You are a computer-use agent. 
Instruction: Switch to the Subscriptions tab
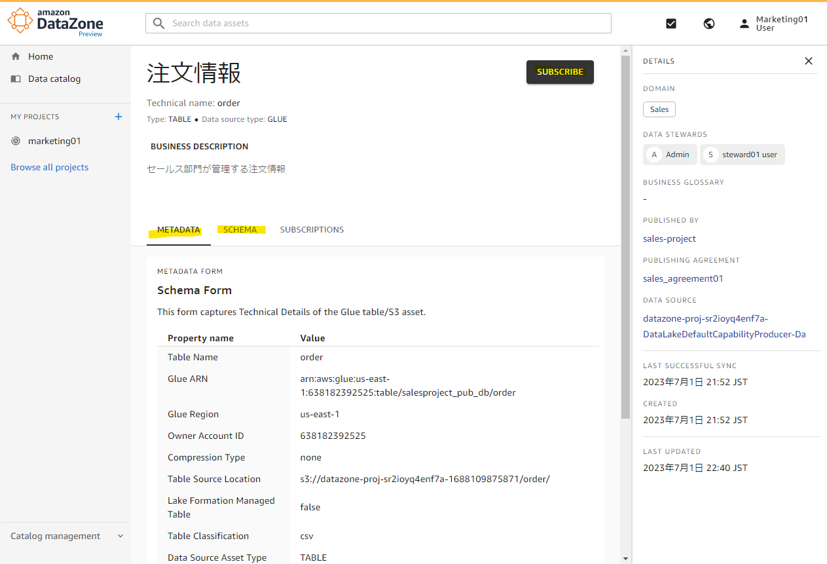(x=312, y=230)
